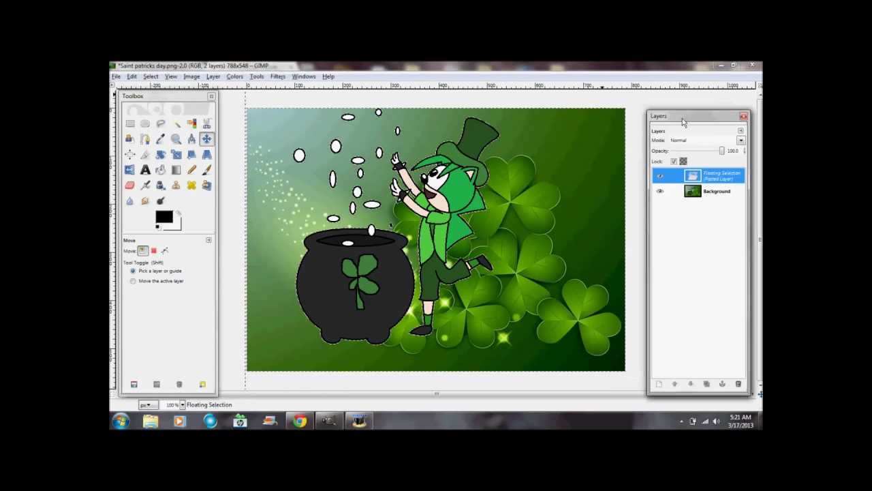This screenshot has width=872, height=491.
Task: Activate the Free Select lasso tool
Action: 161,123
